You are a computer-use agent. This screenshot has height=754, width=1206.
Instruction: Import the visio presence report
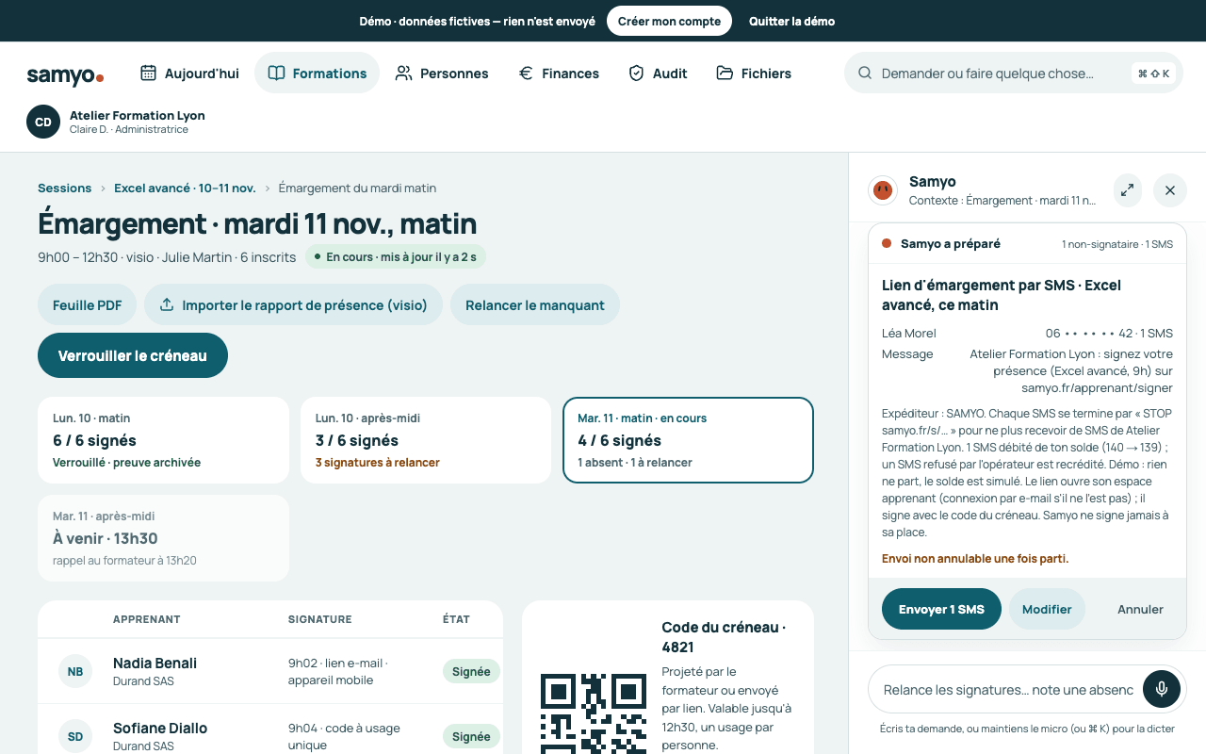(x=293, y=304)
